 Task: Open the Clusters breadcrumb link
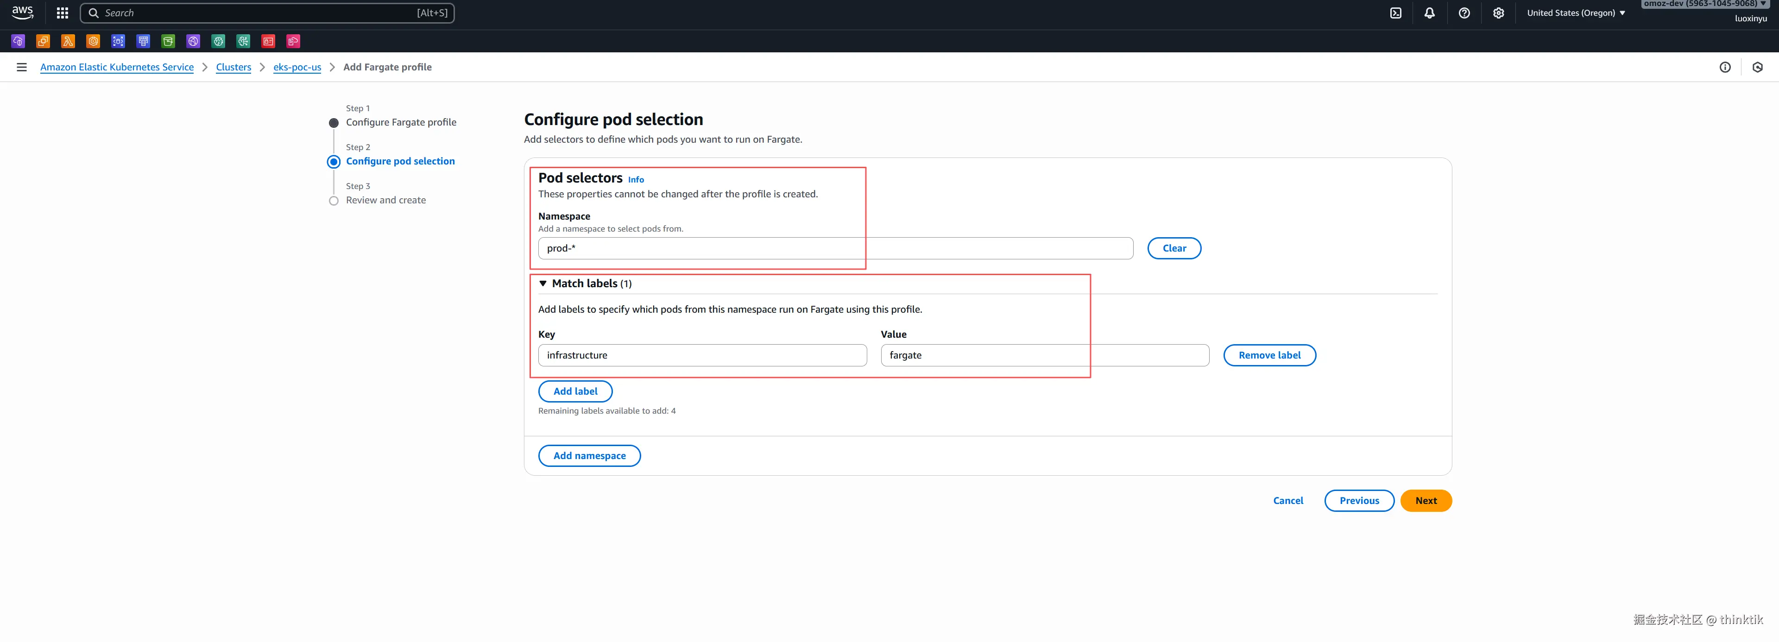pyautogui.click(x=233, y=67)
